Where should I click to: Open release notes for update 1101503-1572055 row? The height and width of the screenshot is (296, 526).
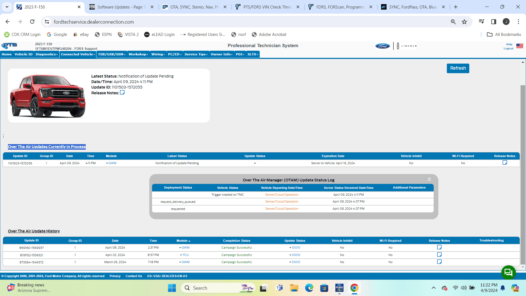tap(505, 163)
